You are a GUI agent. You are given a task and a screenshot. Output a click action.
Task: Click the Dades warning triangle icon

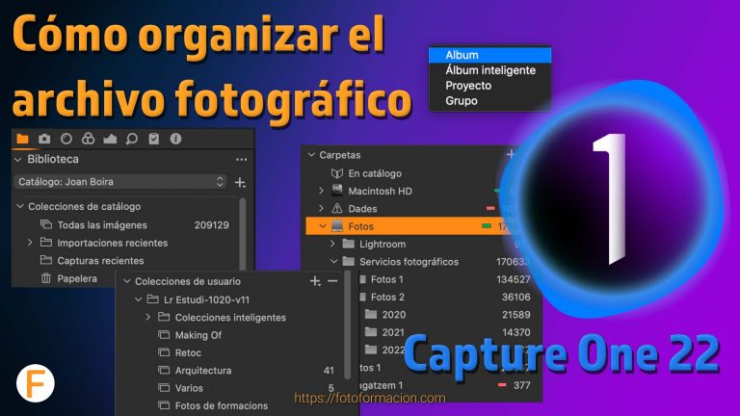336,208
